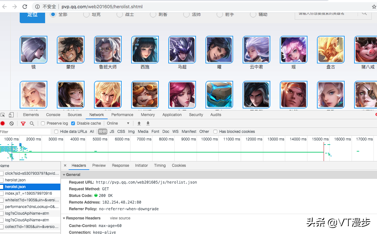Show the request Cookies tab
Screen dimensions: 377x234
click(x=179, y=166)
